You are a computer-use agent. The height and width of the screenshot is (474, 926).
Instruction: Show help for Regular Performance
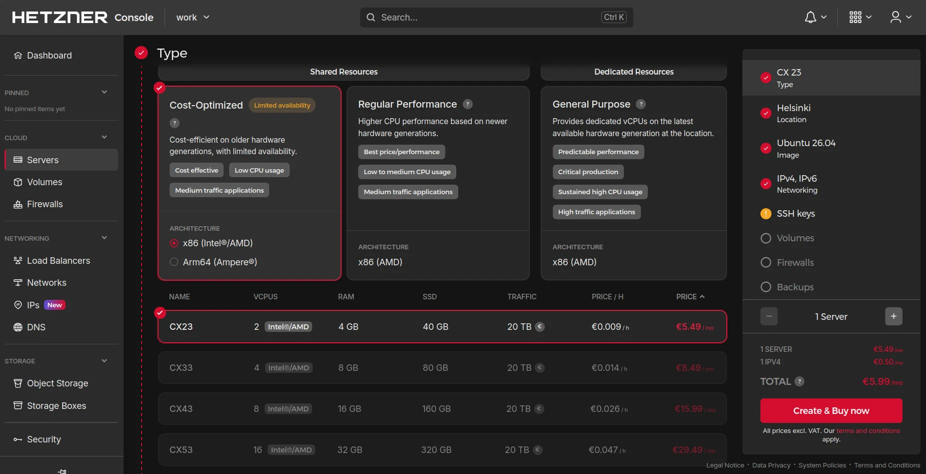[x=468, y=104]
